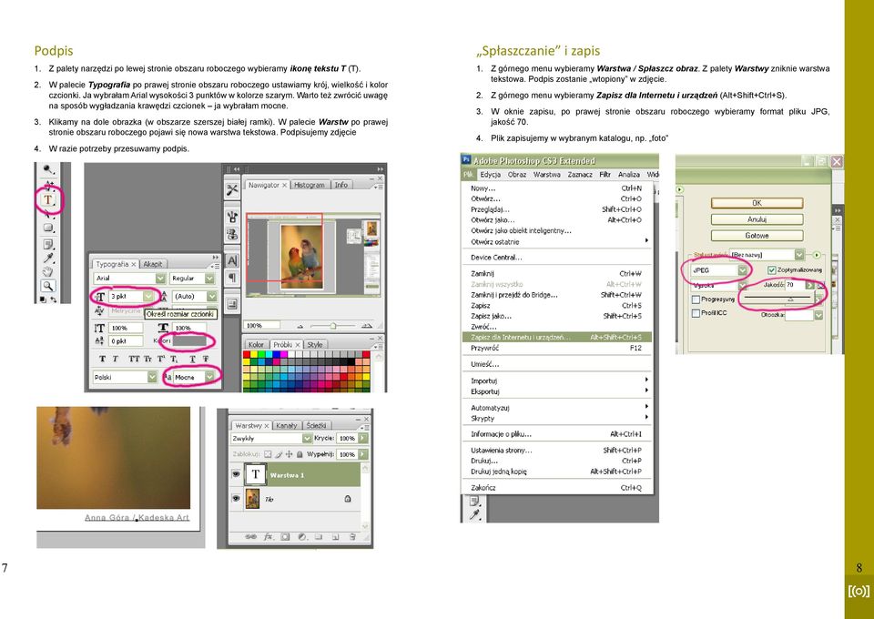Hide Warstwa 1 layer eye icon
This screenshot has height=619, width=874.
(x=236, y=474)
